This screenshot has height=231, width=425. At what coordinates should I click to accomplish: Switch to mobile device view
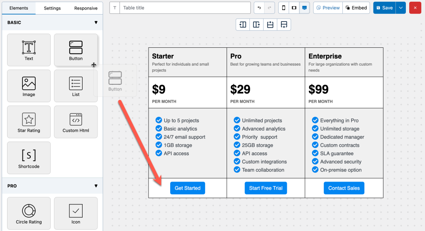click(284, 8)
